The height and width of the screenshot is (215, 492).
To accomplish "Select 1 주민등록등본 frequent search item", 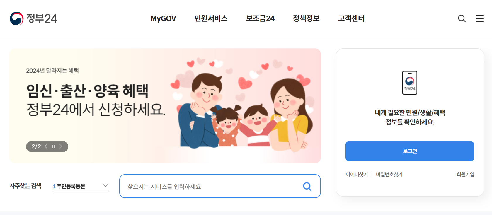I will 69,186.
